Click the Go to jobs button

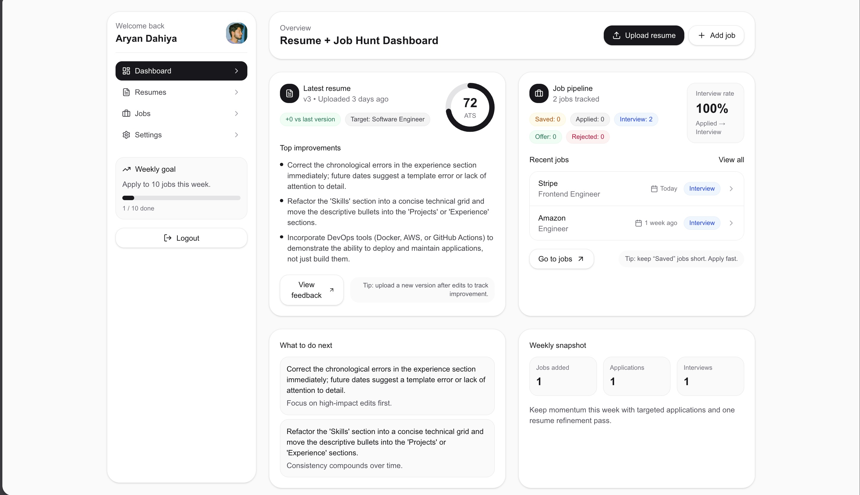pyautogui.click(x=561, y=259)
